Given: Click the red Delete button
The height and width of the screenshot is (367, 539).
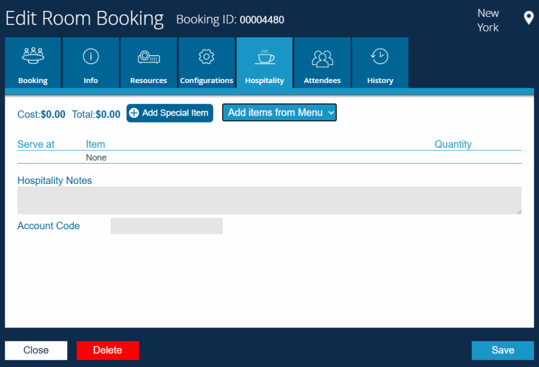Looking at the screenshot, I should click(107, 350).
